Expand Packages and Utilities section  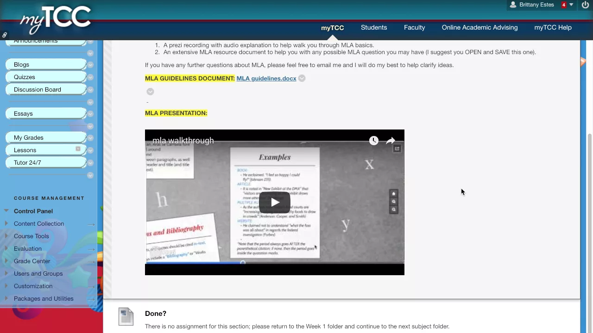(6, 298)
